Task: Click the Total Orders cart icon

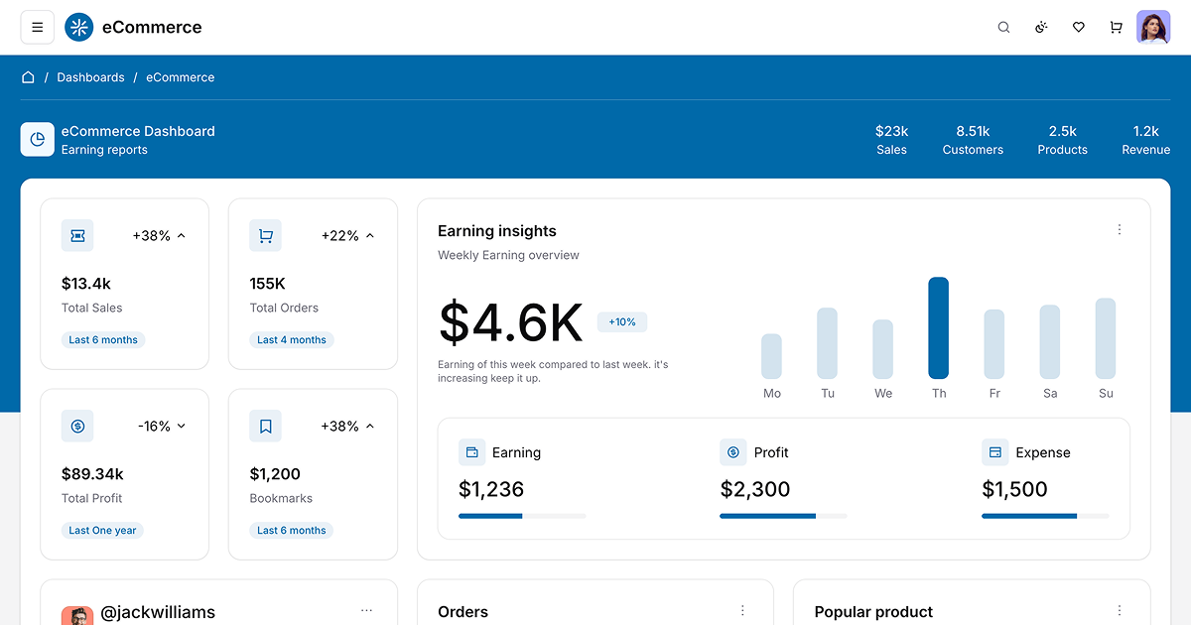Action: point(266,235)
